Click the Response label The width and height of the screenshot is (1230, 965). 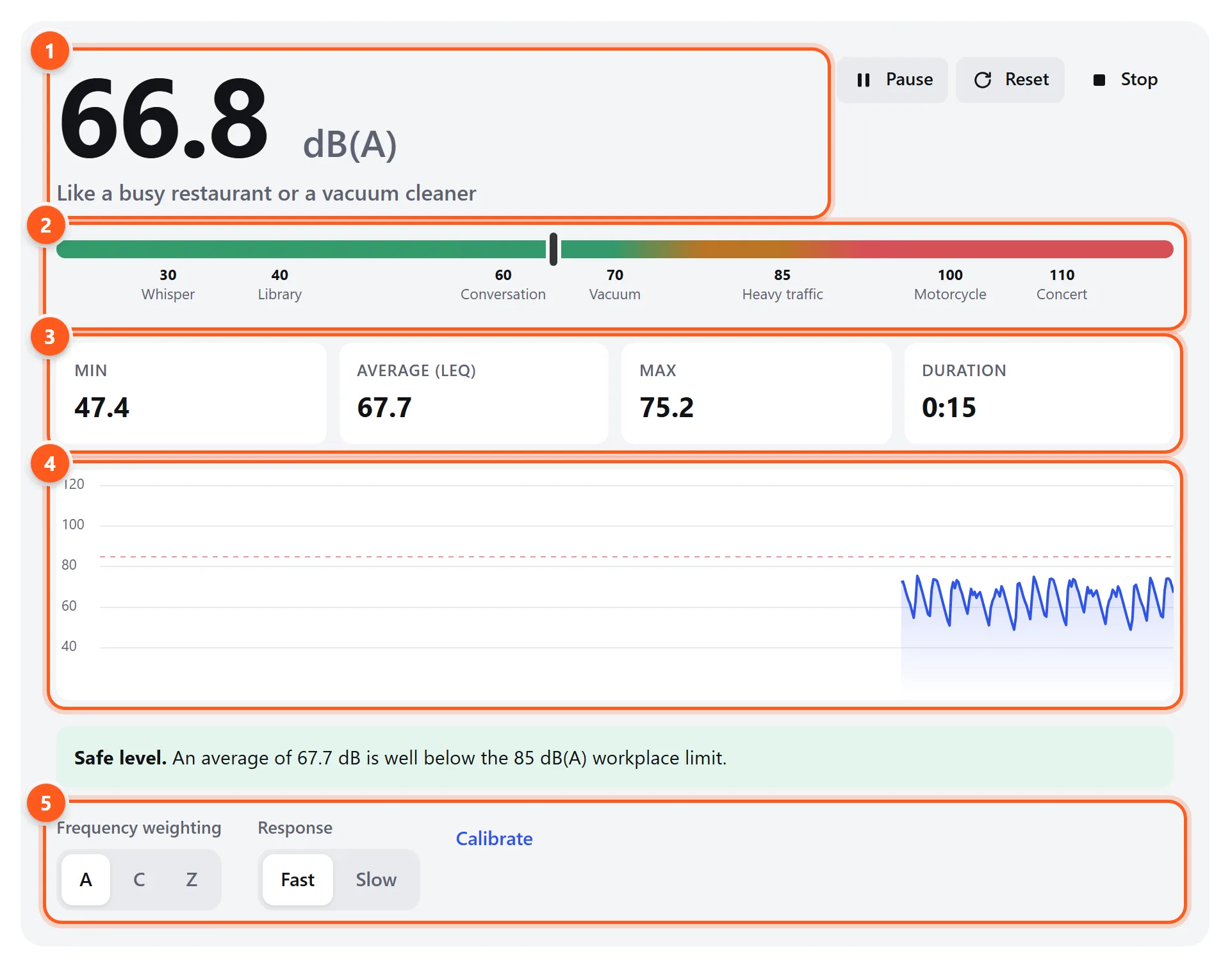tap(295, 828)
